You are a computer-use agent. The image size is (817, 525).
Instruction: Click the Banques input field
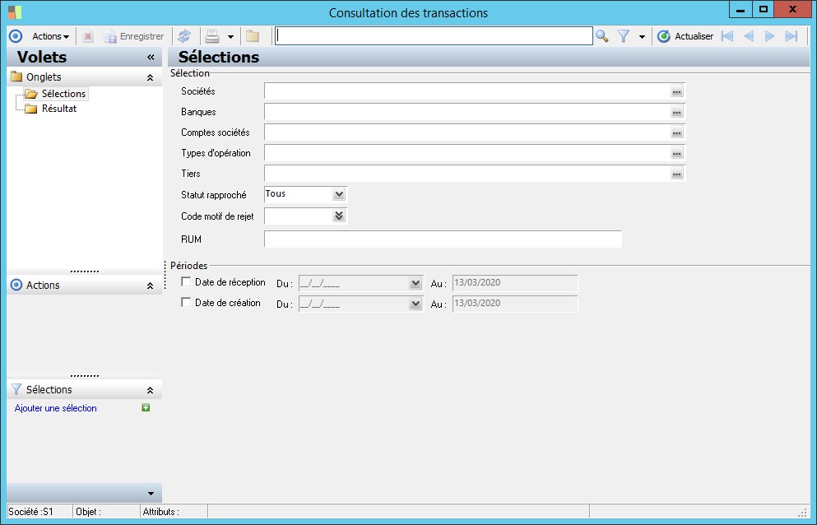tap(467, 112)
